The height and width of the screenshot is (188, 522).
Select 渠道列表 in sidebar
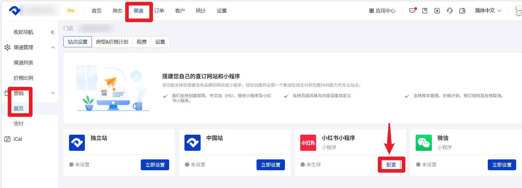tap(23, 63)
